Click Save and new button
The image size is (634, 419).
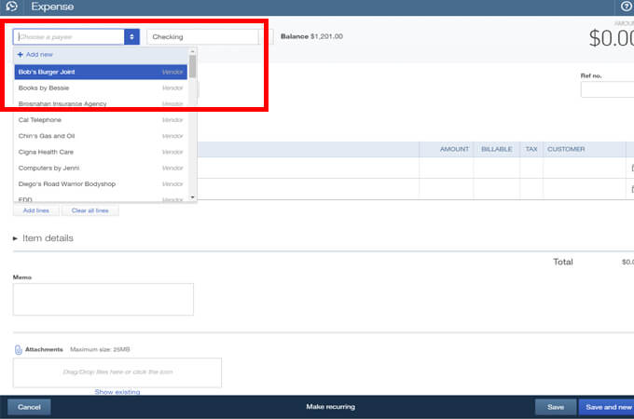607,407
